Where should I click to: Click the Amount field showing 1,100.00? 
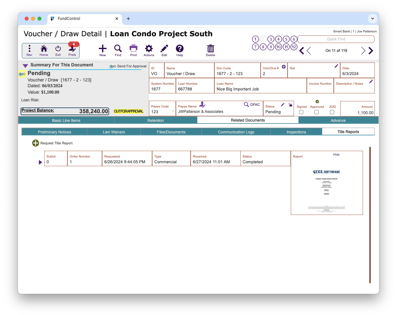pyautogui.click(x=358, y=109)
